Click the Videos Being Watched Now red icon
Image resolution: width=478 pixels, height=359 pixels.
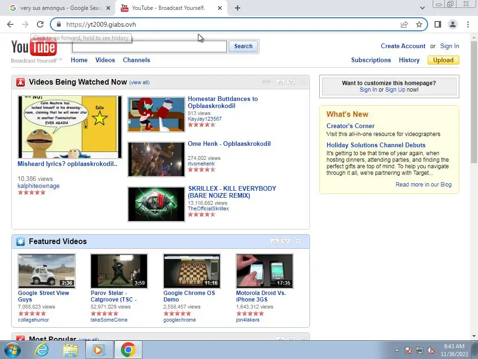(21, 82)
